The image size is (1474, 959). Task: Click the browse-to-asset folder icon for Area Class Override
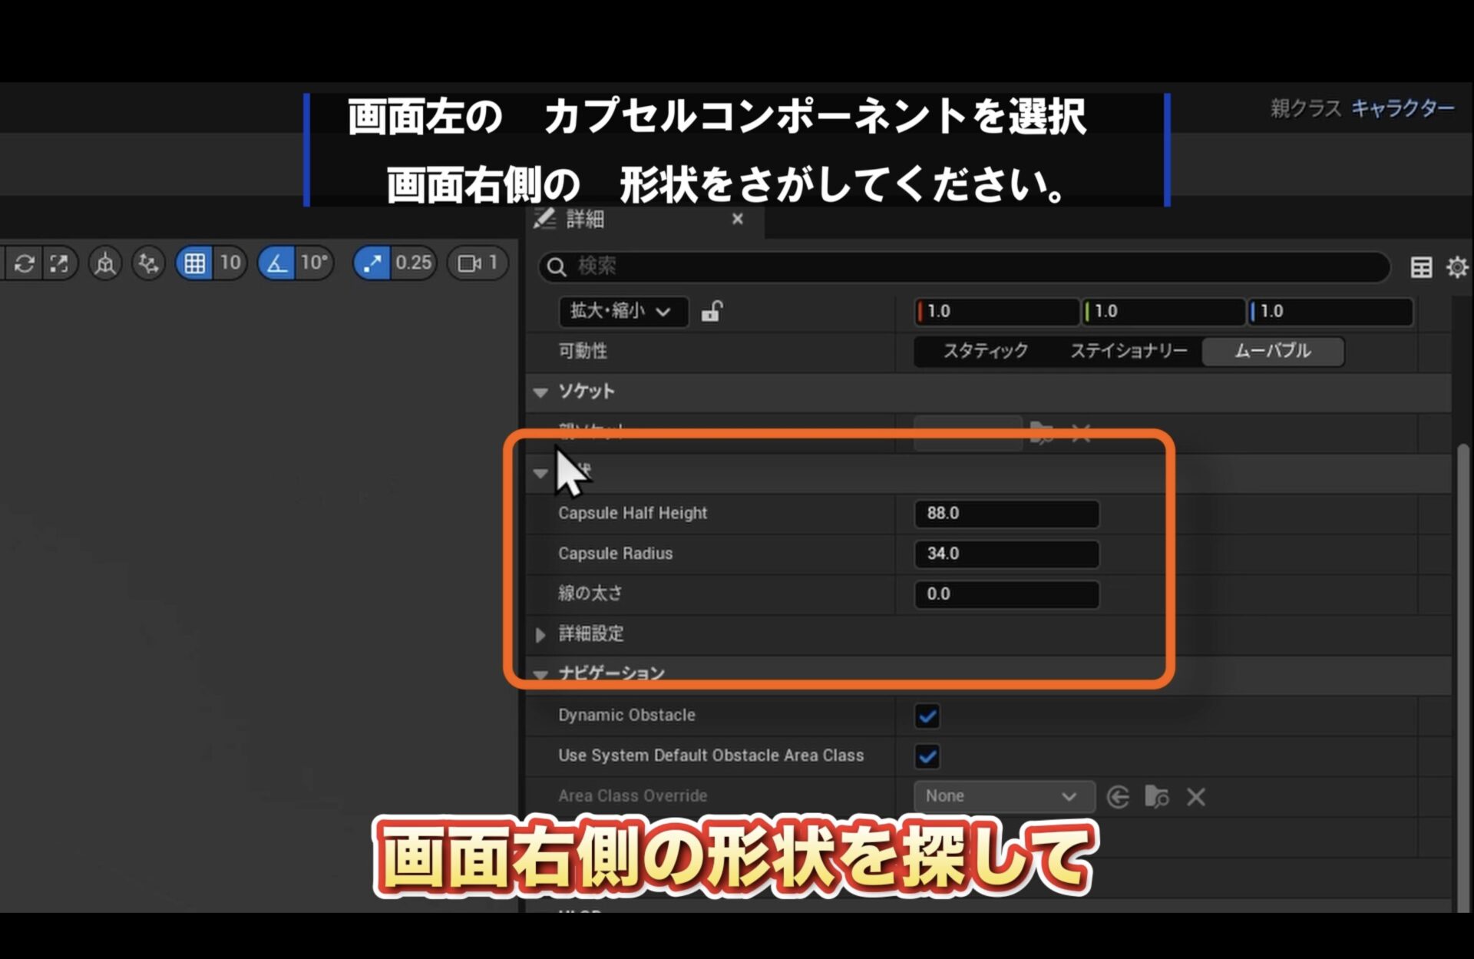click(x=1156, y=796)
